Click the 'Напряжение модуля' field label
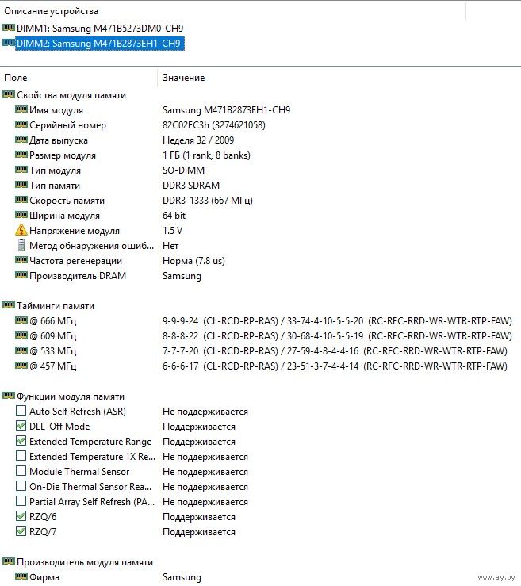 click(75, 231)
